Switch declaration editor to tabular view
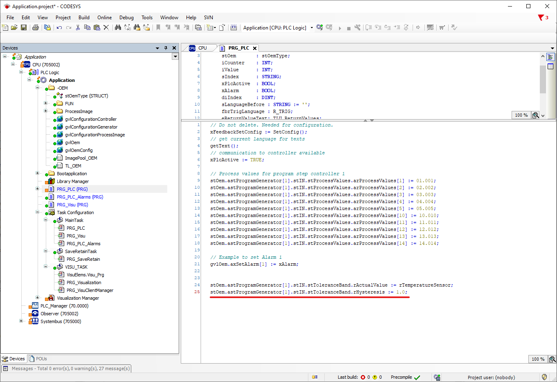The image size is (557, 382). tap(550, 66)
